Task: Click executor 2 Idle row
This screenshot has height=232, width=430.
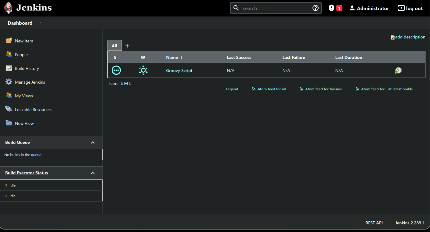Action: (x=51, y=196)
